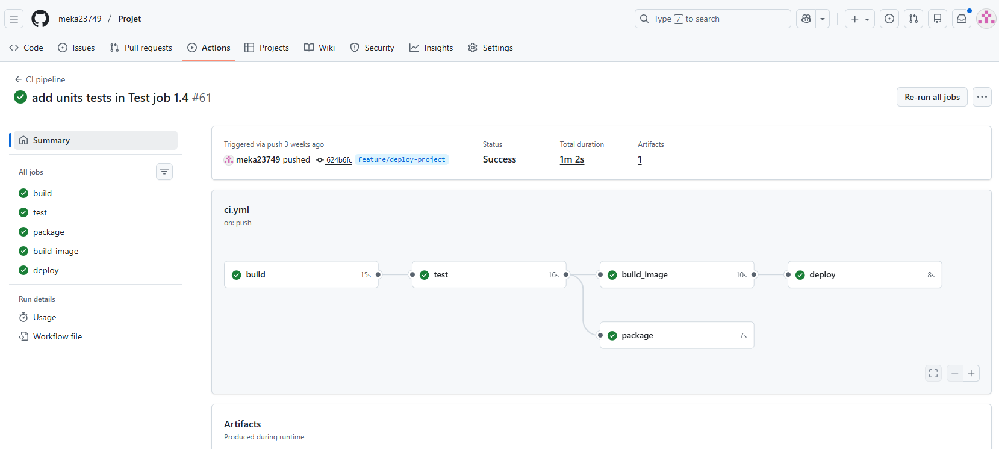
Task: Click the artifacts count 1 link
Action: [x=640, y=159]
